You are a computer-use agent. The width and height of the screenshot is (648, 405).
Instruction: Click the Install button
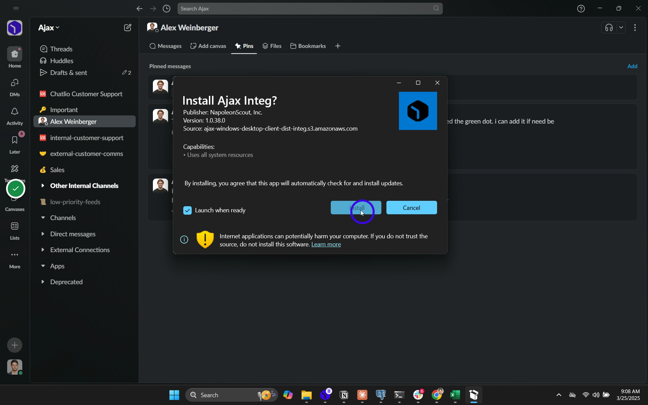click(x=356, y=208)
